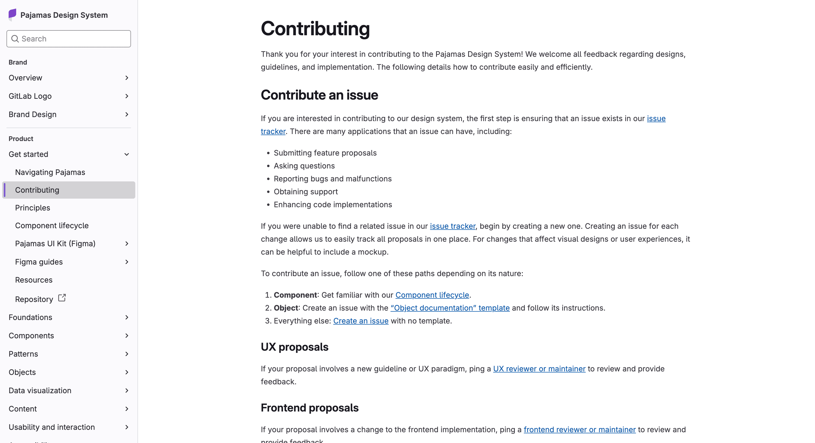Go to Resources in sidebar
Viewport: 815px width, 443px height.
click(x=34, y=280)
